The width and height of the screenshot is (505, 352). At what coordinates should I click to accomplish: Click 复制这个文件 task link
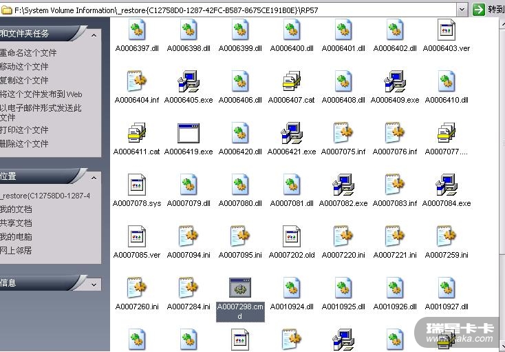(x=24, y=81)
